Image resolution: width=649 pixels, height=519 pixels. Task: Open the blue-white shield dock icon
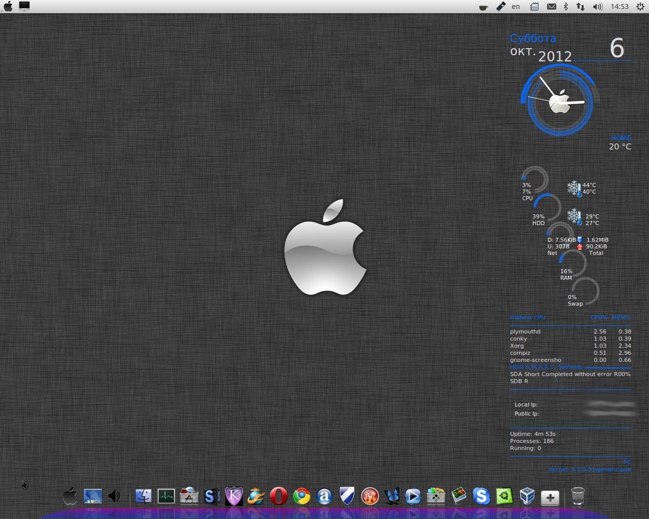347,496
